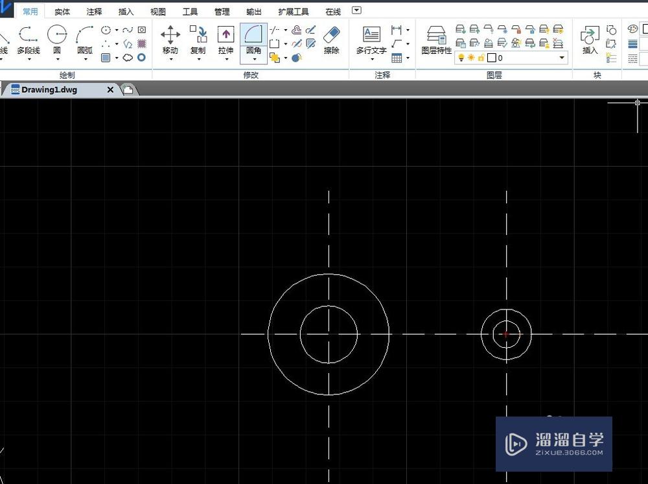
Task: Expand the 圆弧 tool dropdown arrow
Action: 85,60
